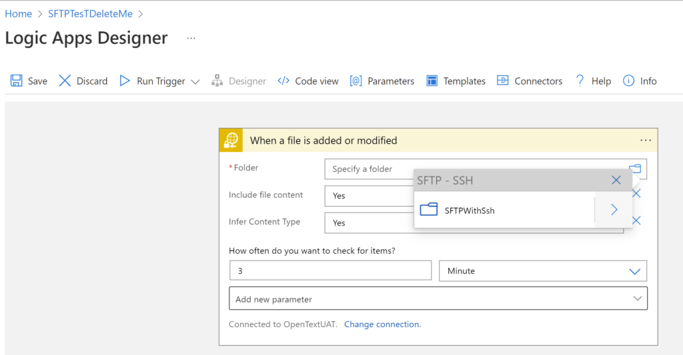Click the Infer Content Type label
Viewport: 683px width, 355px height.
(264, 222)
